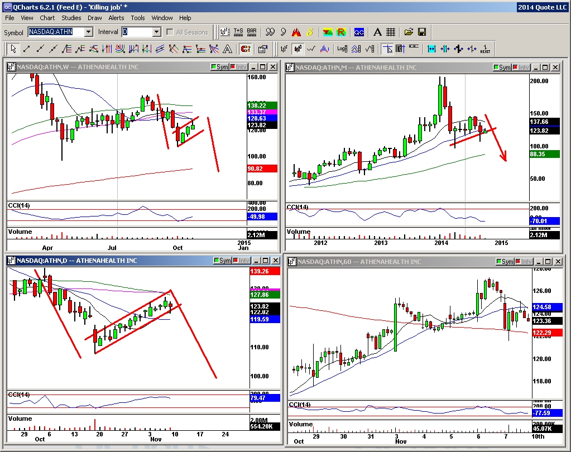The image size is (571, 452).
Task: Open monthly chart window system menu icon
Action: click(x=290, y=68)
